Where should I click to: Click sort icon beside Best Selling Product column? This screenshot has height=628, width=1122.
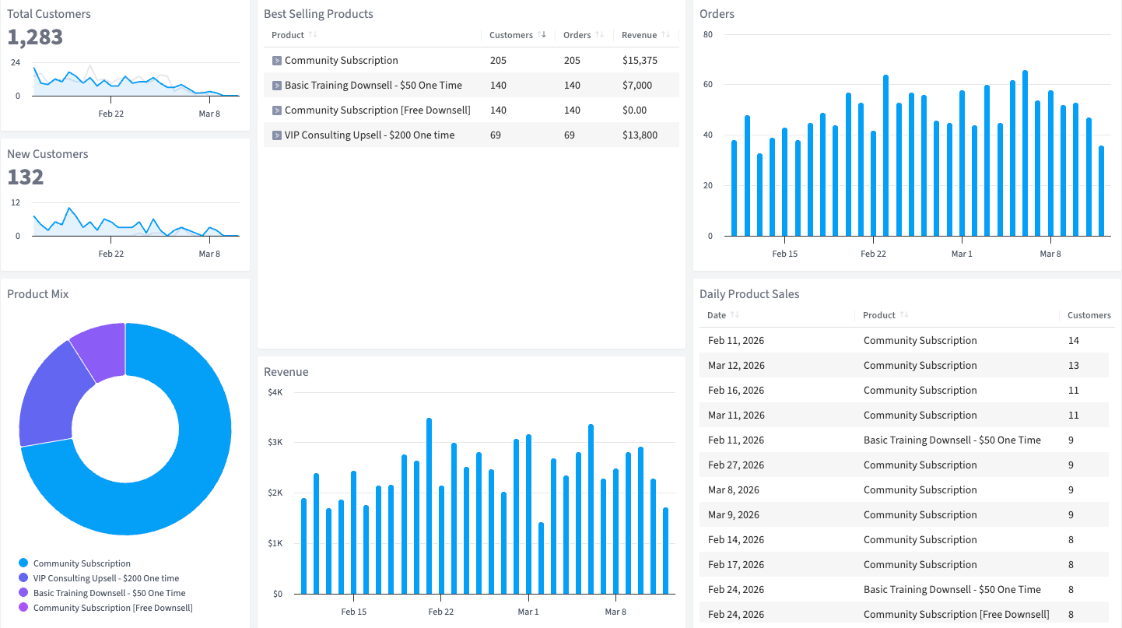tap(313, 35)
